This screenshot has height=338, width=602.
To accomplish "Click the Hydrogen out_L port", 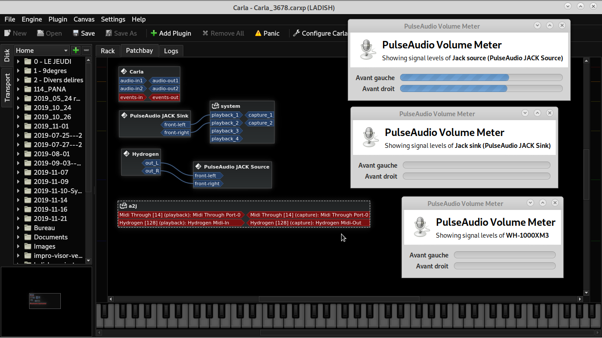I will tap(151, 163).
